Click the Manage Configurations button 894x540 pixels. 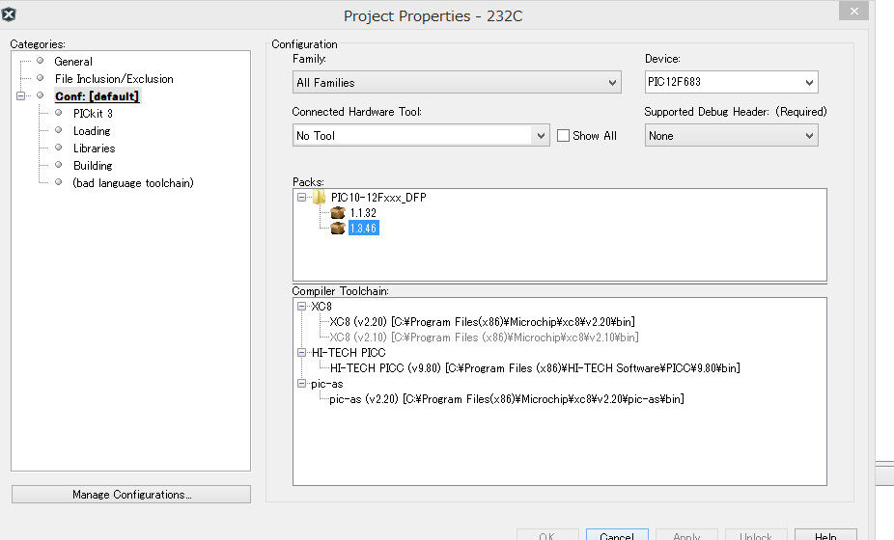(131, 495)
